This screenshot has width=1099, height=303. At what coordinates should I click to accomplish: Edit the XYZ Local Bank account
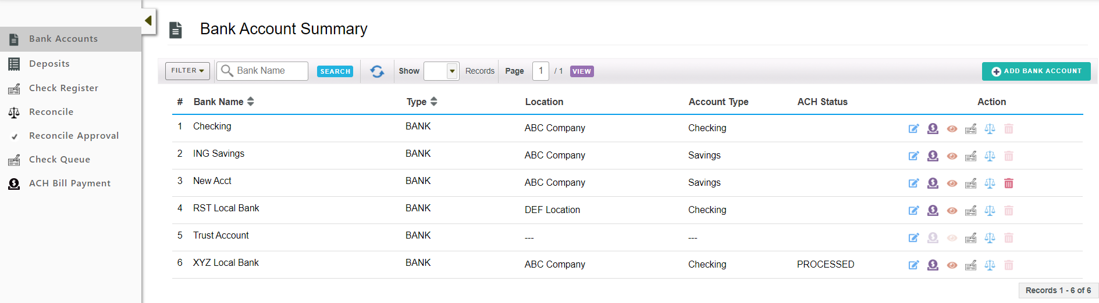coord(913,265)
